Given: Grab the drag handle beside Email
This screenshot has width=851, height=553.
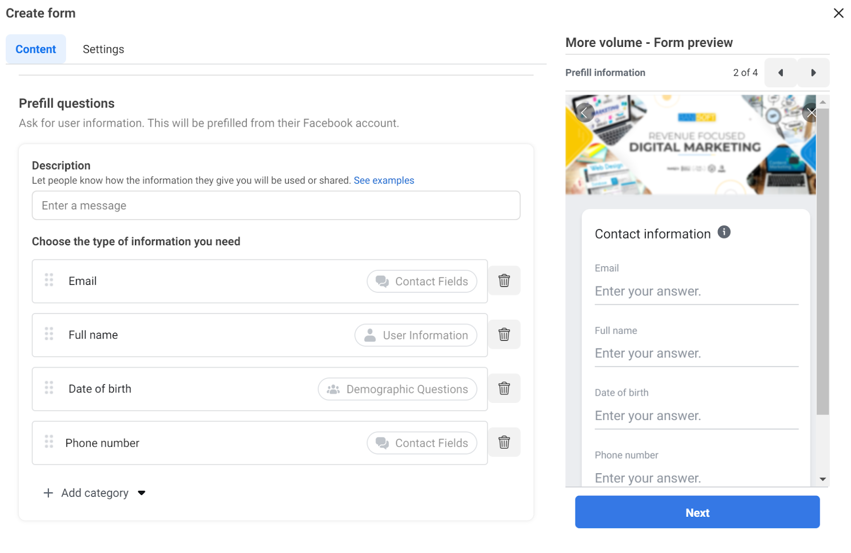Looking at the screenshot, I should 49,280.
